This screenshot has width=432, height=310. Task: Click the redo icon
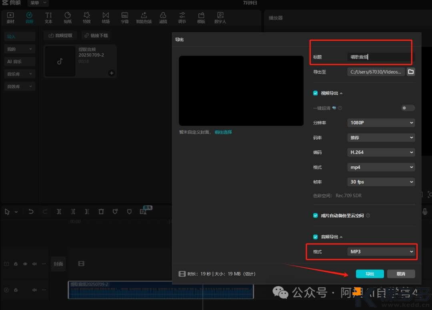pos(45,212)
